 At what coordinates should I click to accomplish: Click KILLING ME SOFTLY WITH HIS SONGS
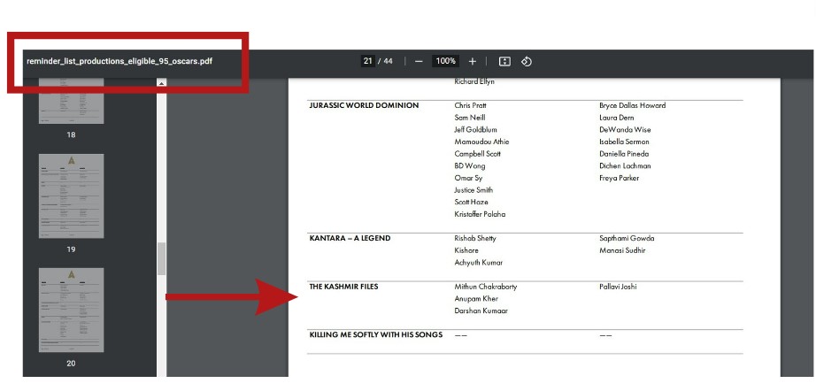tap(375, 335)
